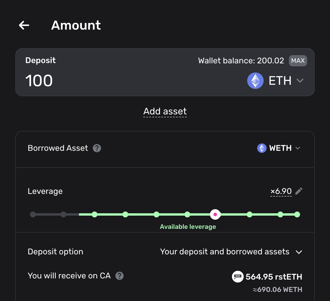Open the Deposit option dropdown
Image resolution: width=330 pixels, height=301 pixels.
click(299, 252)
